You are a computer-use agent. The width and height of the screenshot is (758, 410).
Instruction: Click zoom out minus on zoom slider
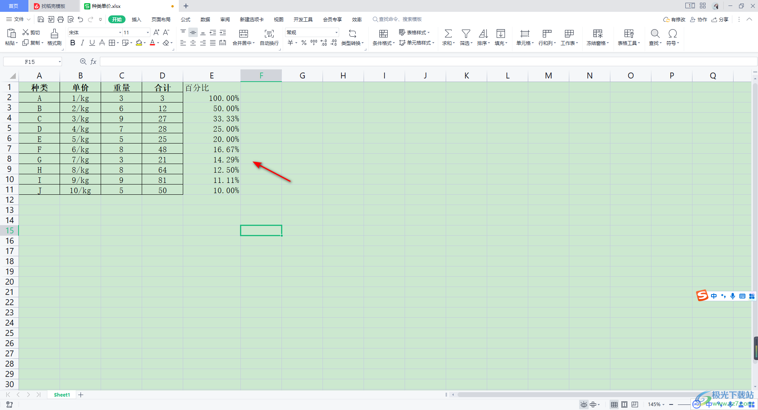[x=671, y=404]
